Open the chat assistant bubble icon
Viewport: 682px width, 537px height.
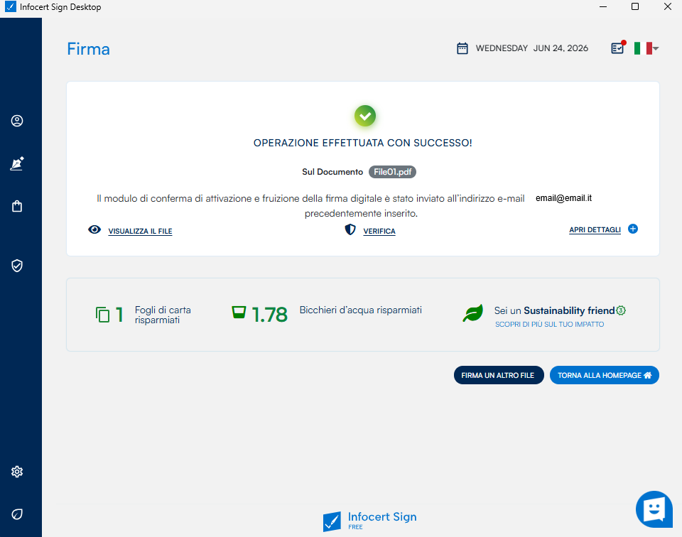point(654,509)
